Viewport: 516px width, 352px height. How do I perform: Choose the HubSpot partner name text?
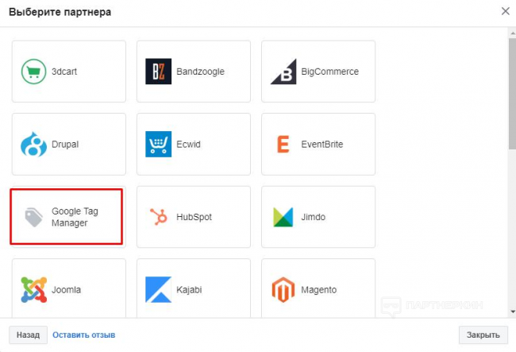coord(193,217)
